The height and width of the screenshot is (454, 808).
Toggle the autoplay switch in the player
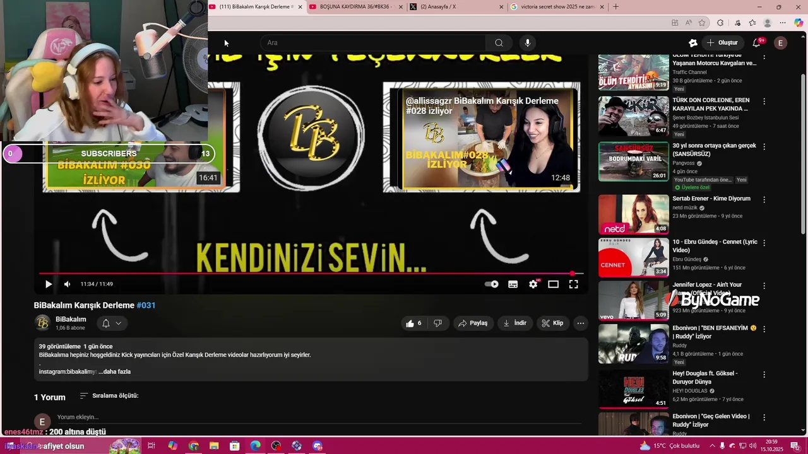pyautogui.click(x=491, y=284)
